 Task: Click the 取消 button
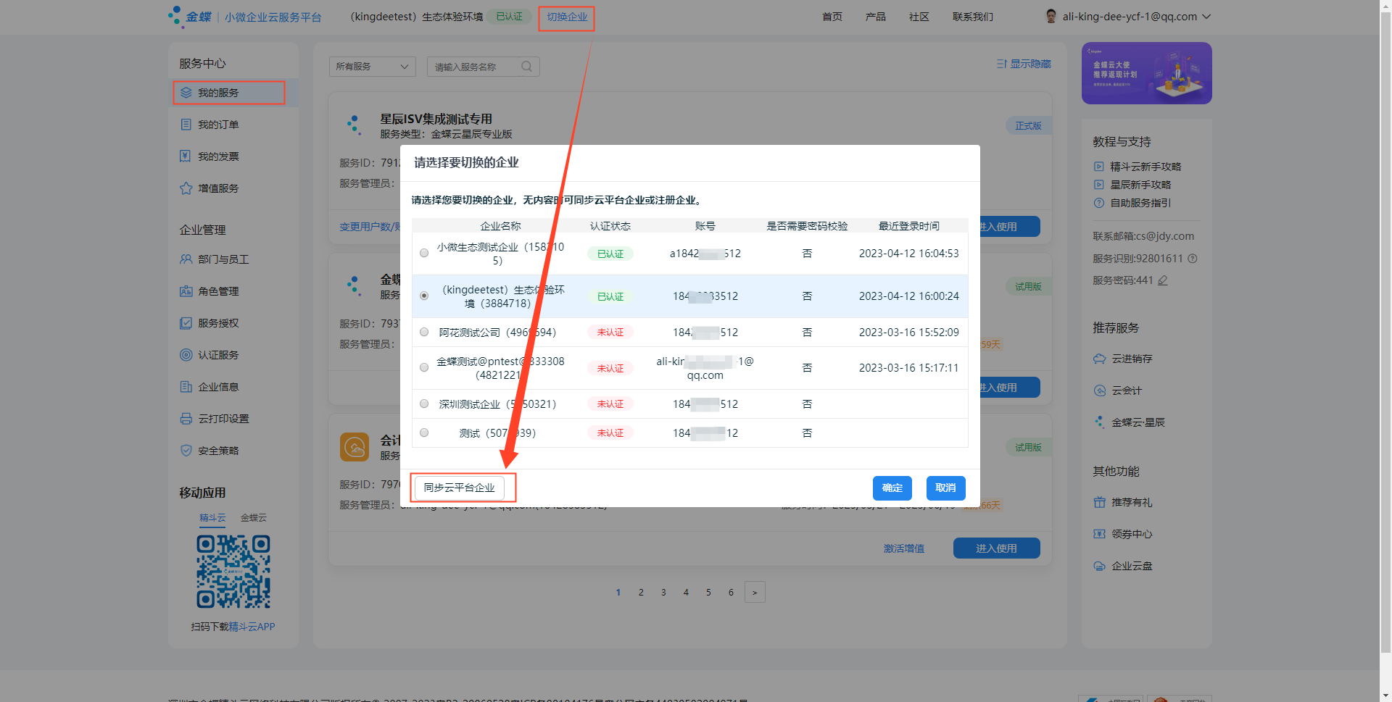click(x=946, y=488)
